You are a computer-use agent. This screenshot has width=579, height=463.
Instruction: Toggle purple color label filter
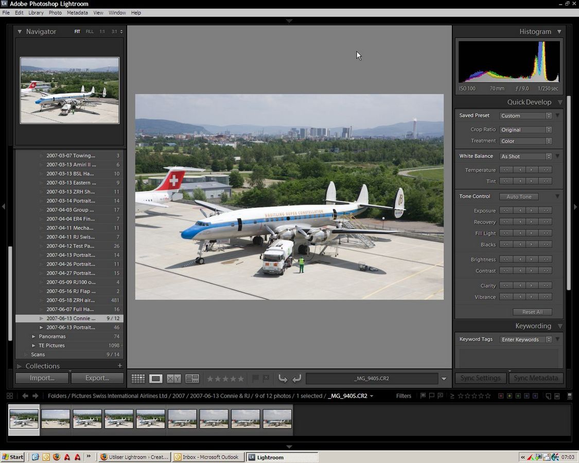(535, 396)
